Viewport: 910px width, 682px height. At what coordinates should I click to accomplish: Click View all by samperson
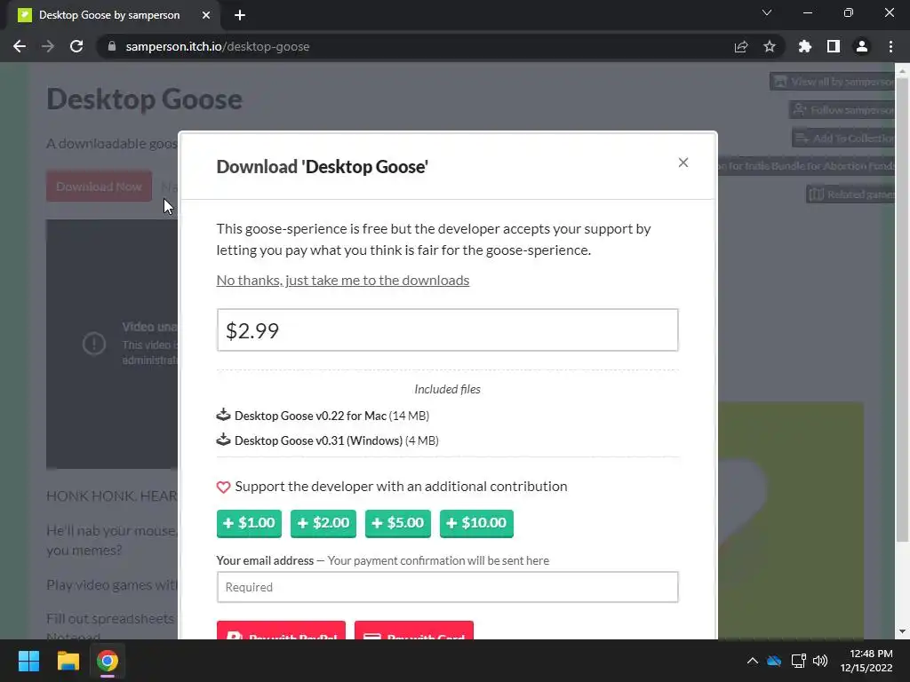click(x=833, y=82)
